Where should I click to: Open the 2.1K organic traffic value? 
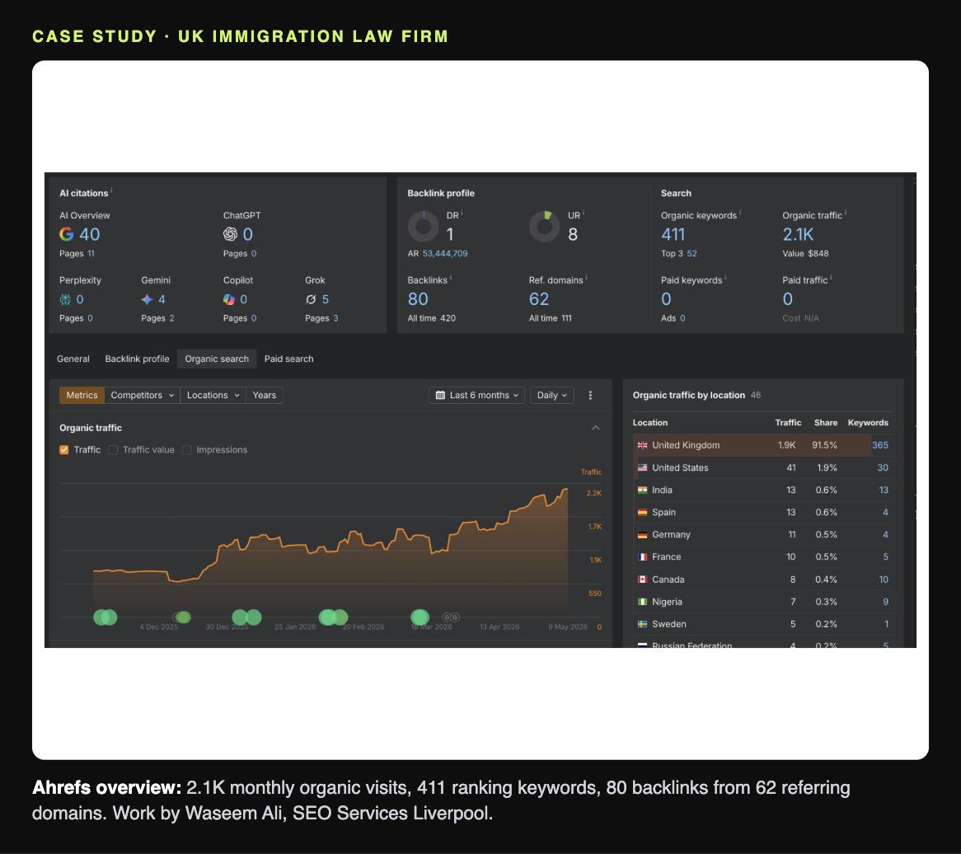(x=798, y=234)
